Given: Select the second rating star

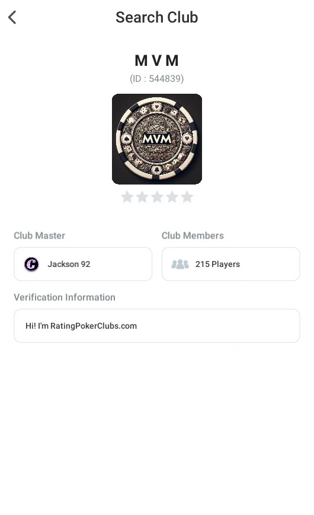Looking at the screenshot, I should pos(142,197).
